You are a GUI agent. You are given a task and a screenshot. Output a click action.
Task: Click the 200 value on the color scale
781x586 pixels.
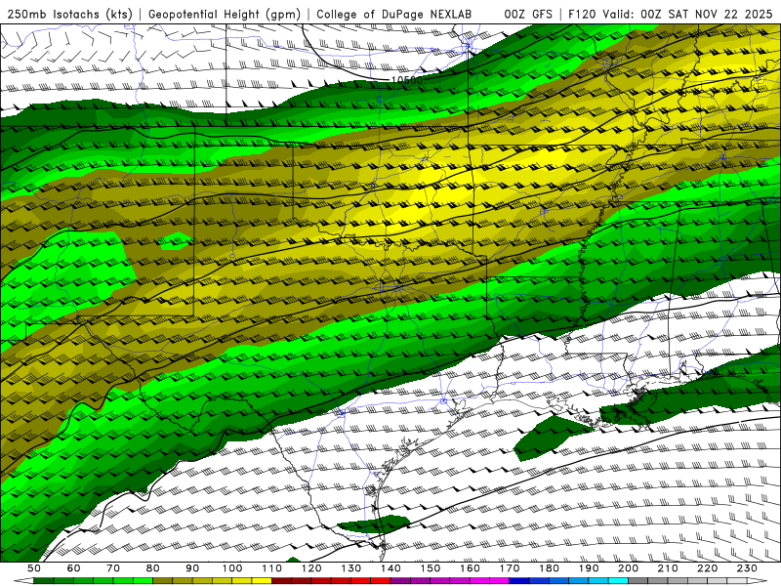point(629,568)
